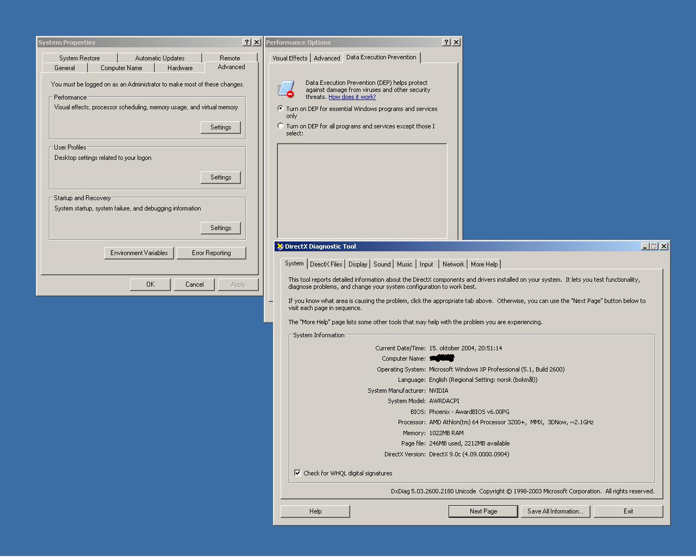
Task: Click OK in System Properties
Action: 150,284
